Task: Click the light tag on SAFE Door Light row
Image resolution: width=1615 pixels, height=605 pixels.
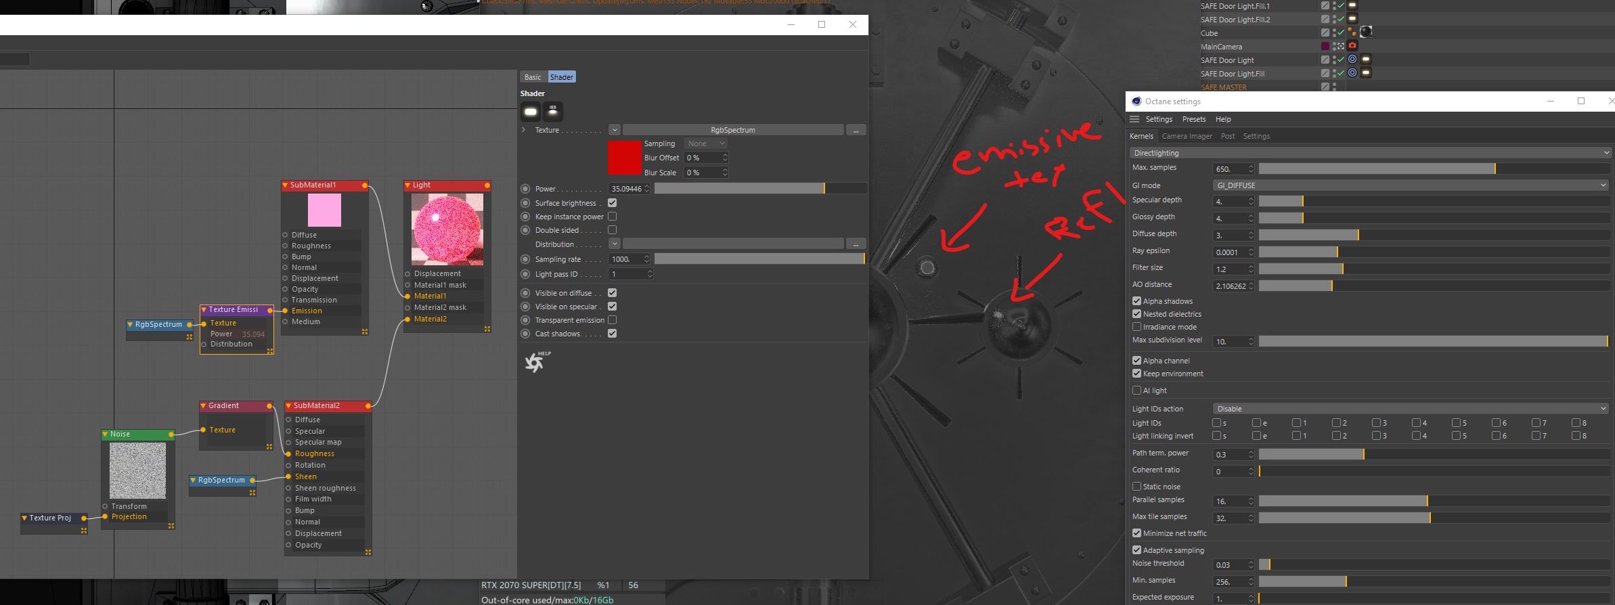Action: tap(1366, 60)
